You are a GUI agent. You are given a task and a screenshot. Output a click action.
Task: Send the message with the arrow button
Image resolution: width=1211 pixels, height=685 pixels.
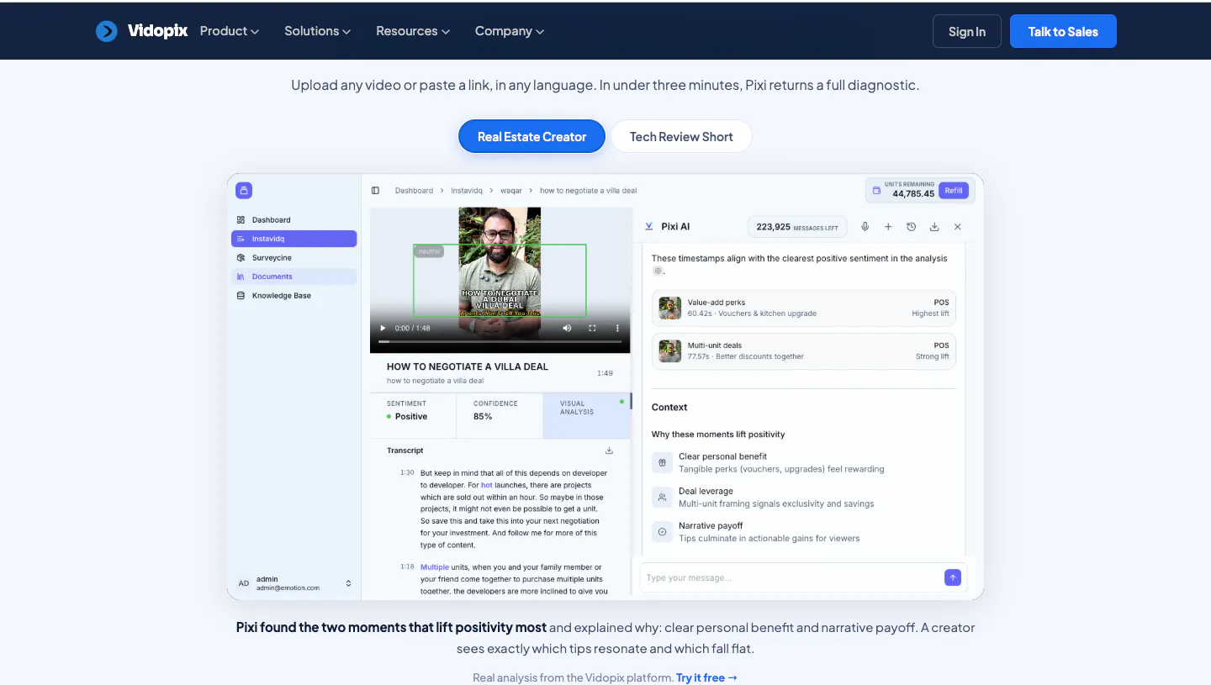pyautogui.click(x=953, y=577)
